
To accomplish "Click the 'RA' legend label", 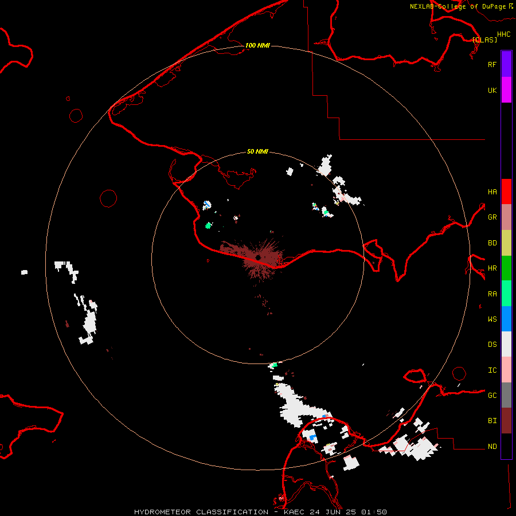I will (x=492, y=294).
